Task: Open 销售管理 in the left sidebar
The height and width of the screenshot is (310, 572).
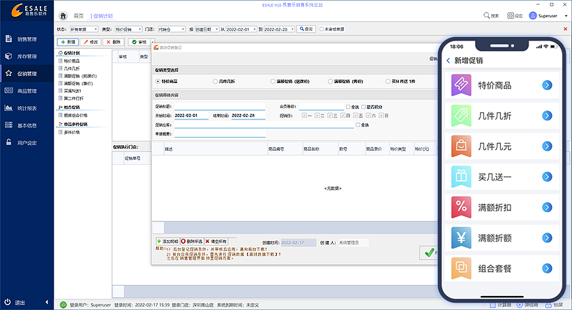Action: pos(27,39)
